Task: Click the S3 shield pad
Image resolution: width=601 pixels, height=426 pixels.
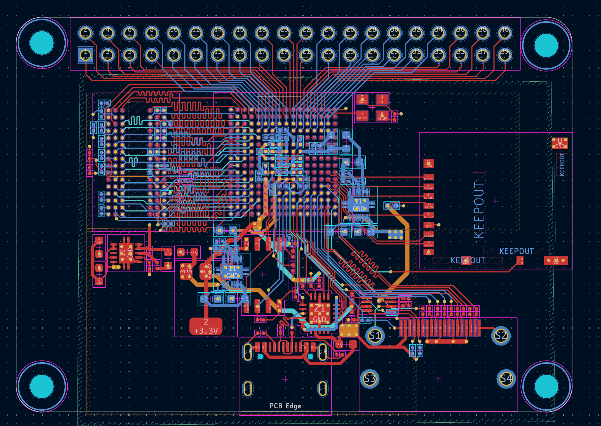Action: pos(370,379)
